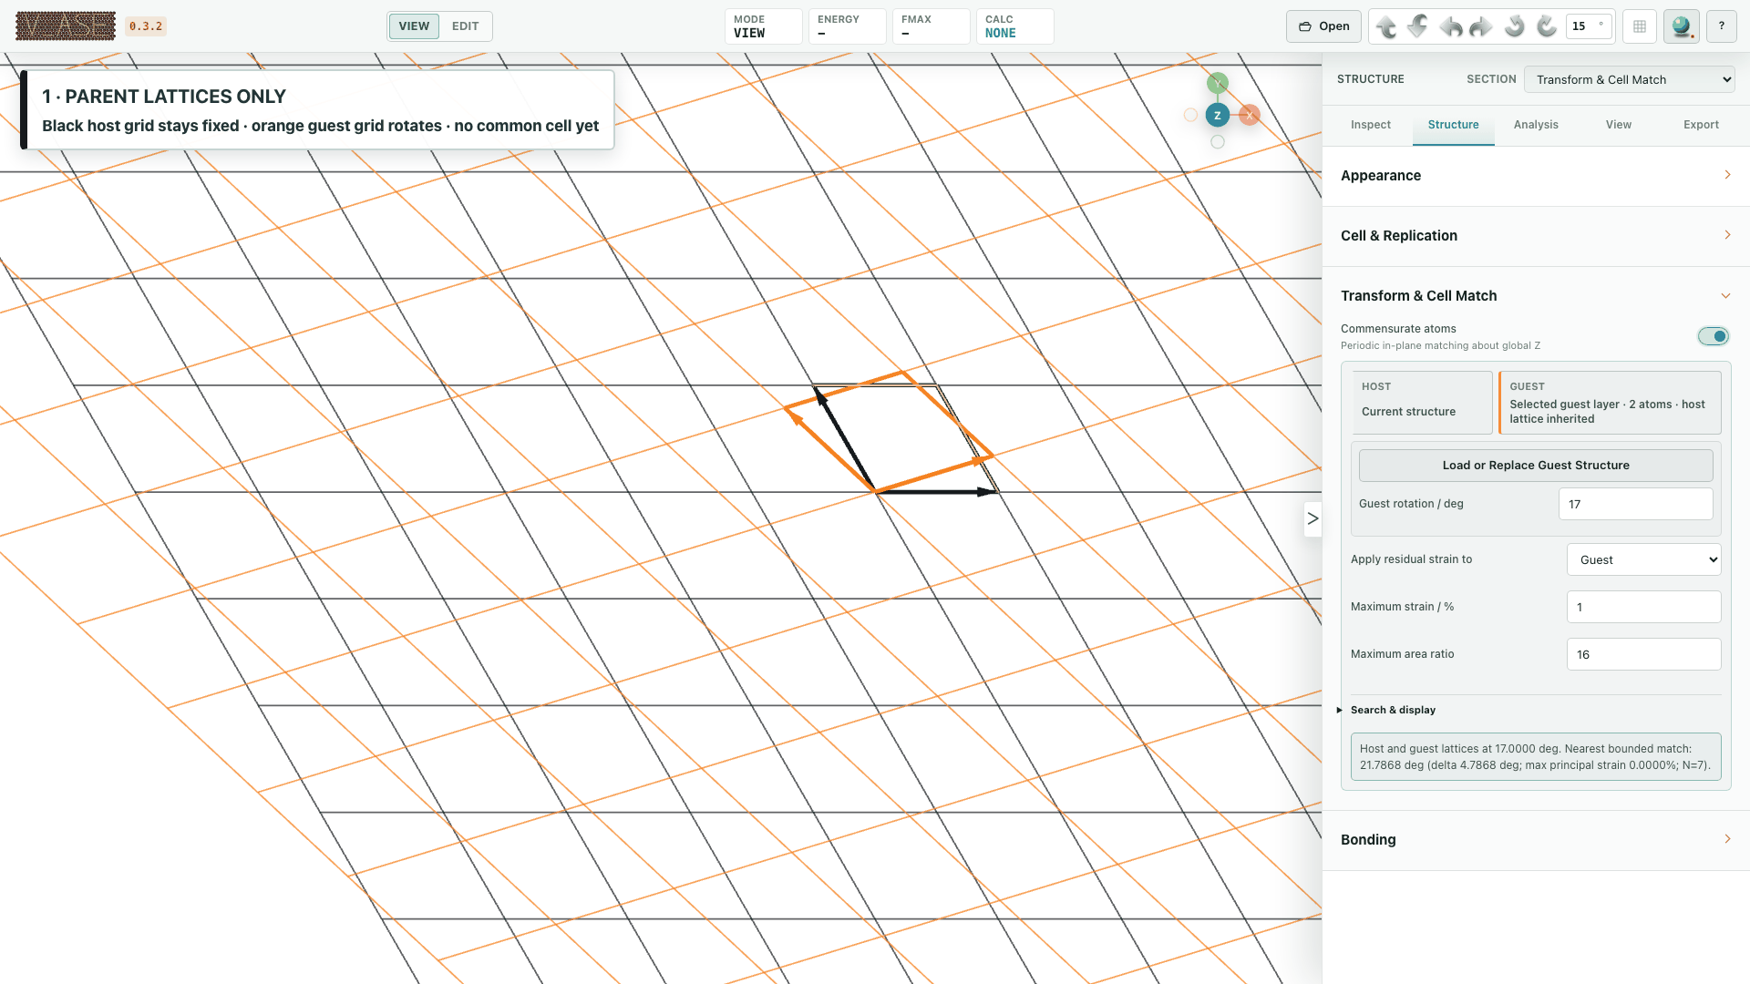Switch to VIEW mode
This screenshot has width=1750, height=984.
414,26
